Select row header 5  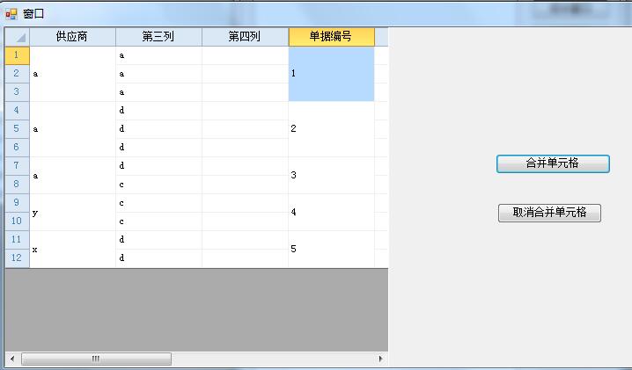[17, 129]
